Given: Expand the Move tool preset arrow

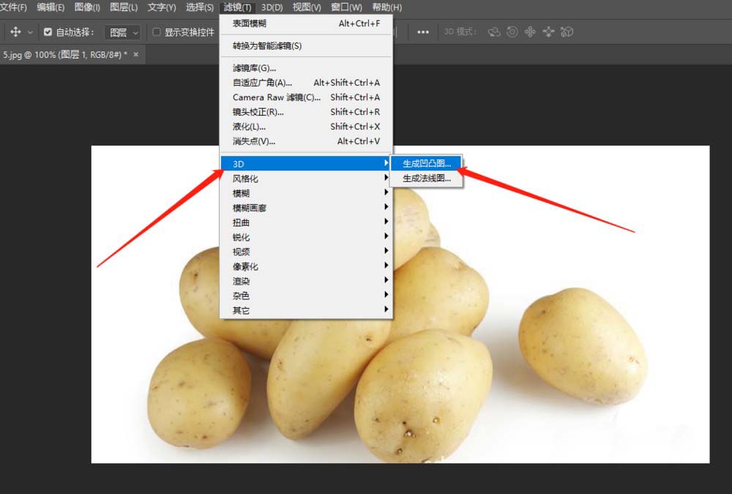Looking at the screenshot, I should 30,32.
